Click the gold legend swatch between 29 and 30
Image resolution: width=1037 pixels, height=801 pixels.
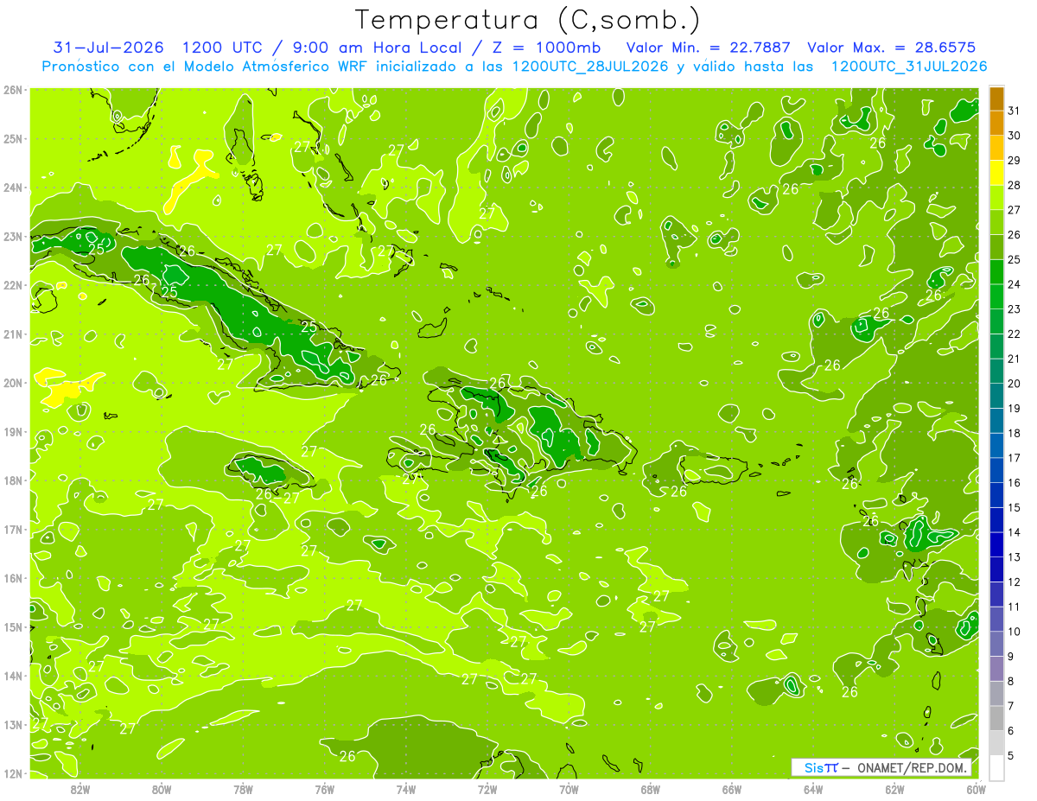click(x=996, y=148)
